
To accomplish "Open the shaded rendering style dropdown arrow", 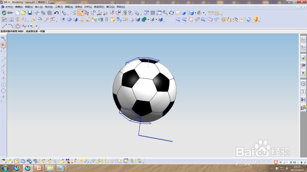I will pos(195,13).
